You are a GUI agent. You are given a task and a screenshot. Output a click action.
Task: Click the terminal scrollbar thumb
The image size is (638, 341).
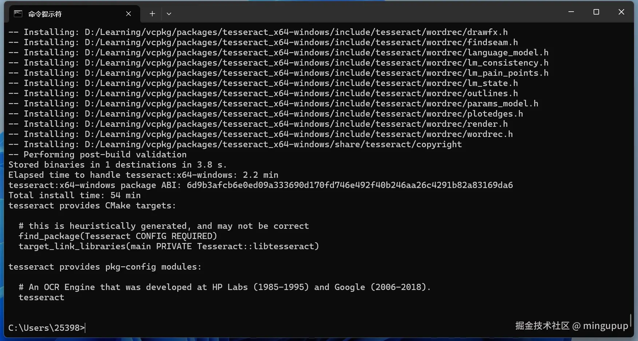(x=630, y=321)
